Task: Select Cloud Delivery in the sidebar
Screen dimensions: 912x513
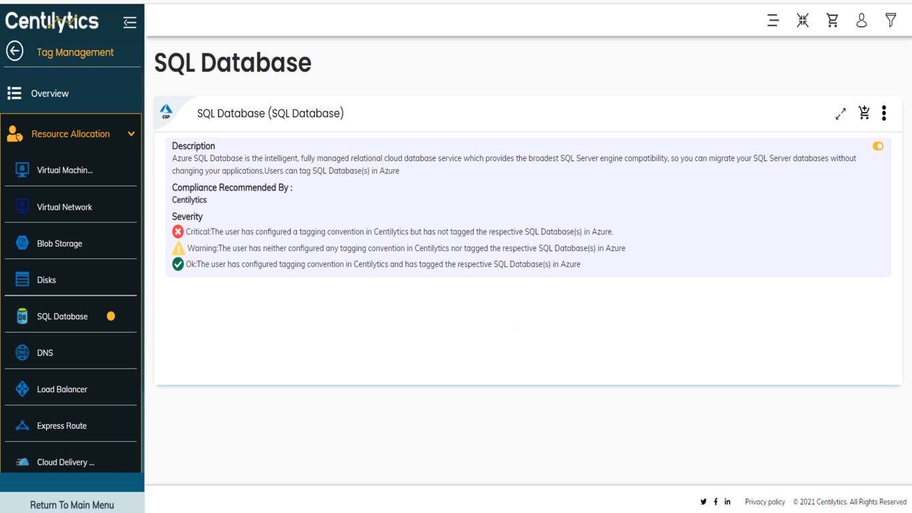Action: pos(65,462)
